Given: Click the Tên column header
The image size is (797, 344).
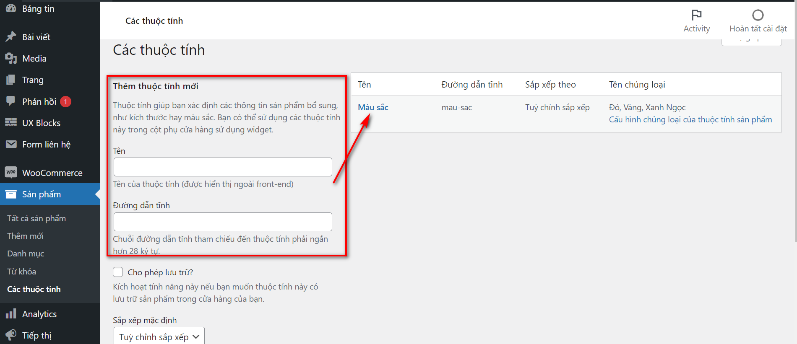Looking at the screenshot, I should click(x=365, y=84).
